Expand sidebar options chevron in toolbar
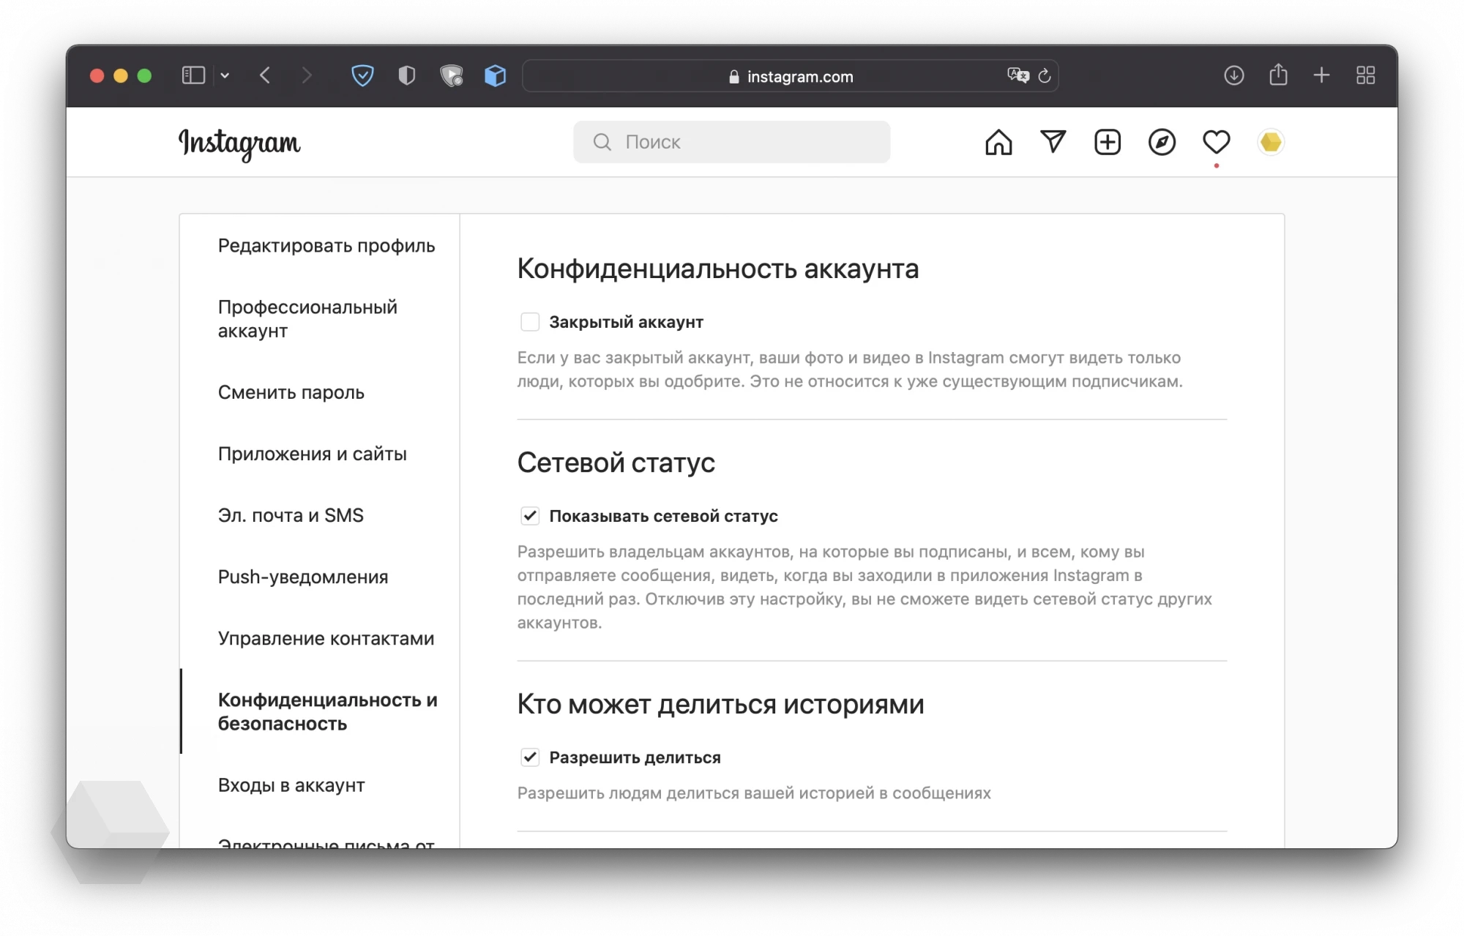 pyautogui.click(x=225, y=75)
